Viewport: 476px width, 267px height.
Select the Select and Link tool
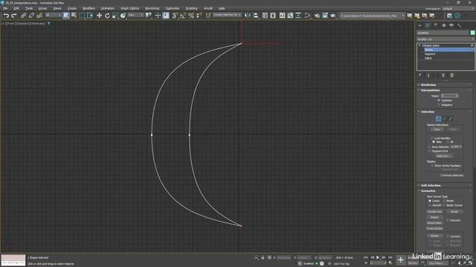[x=23, y=16]
